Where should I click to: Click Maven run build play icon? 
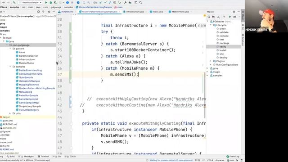(x=230, y=17)
